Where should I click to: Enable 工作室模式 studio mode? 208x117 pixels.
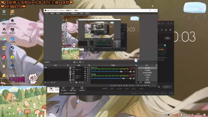(x=147, y=75)
